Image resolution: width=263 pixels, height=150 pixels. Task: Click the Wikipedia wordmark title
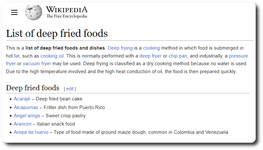tap(66, 10)
